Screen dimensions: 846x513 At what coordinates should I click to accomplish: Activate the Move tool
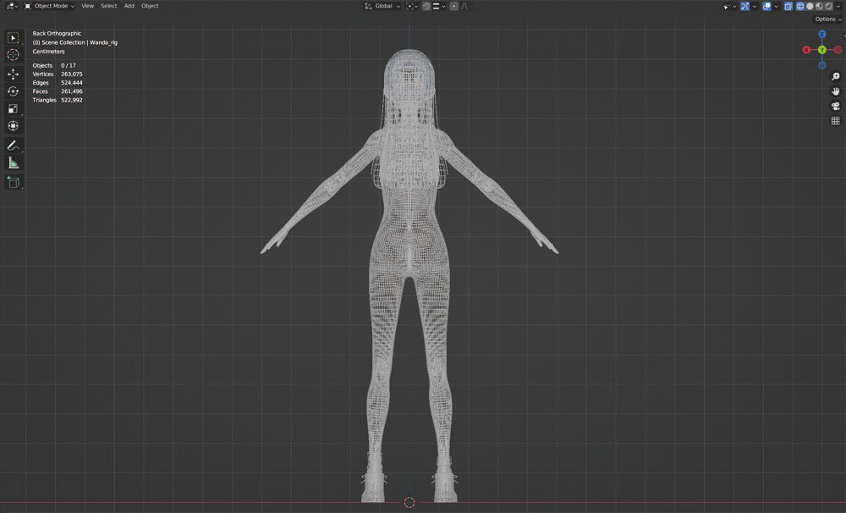(x=14, y=74)
